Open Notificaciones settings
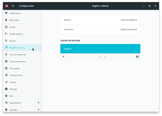Image resolution: width=162 pixels, height=116 pixels. (x=22, y=34)
